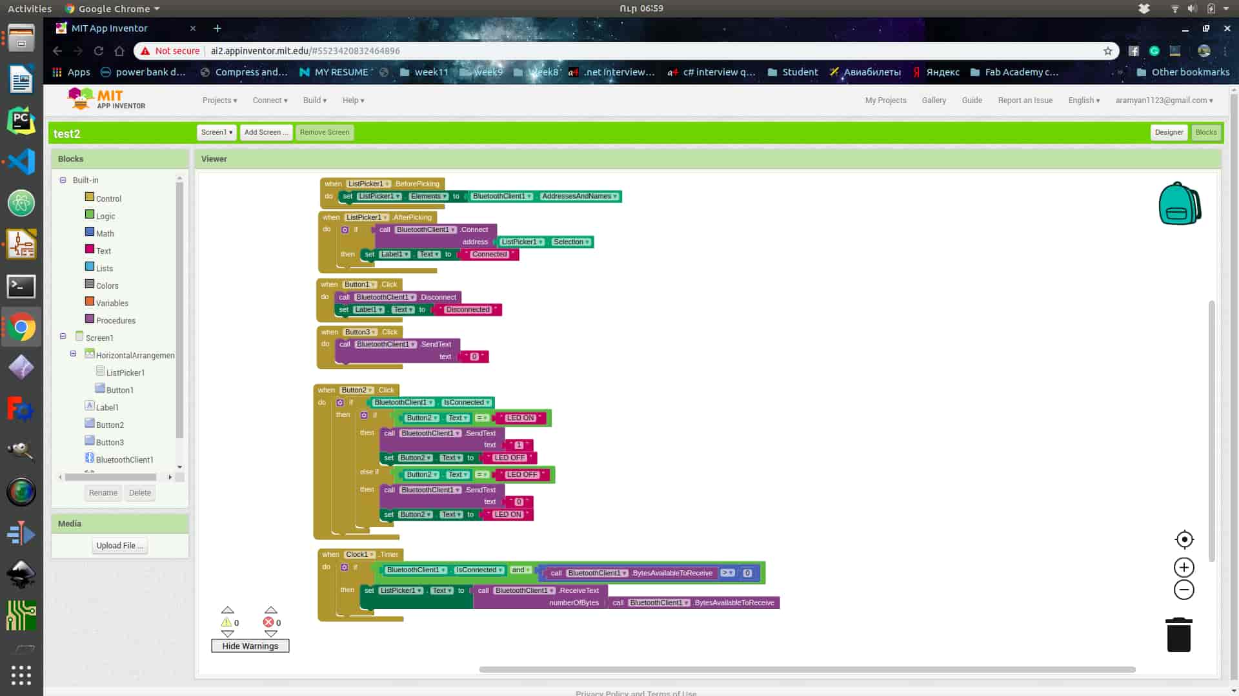Viewport: 1239px width, 696px height.
Task: Switch to Designer view
Action: pos(1168,132)
